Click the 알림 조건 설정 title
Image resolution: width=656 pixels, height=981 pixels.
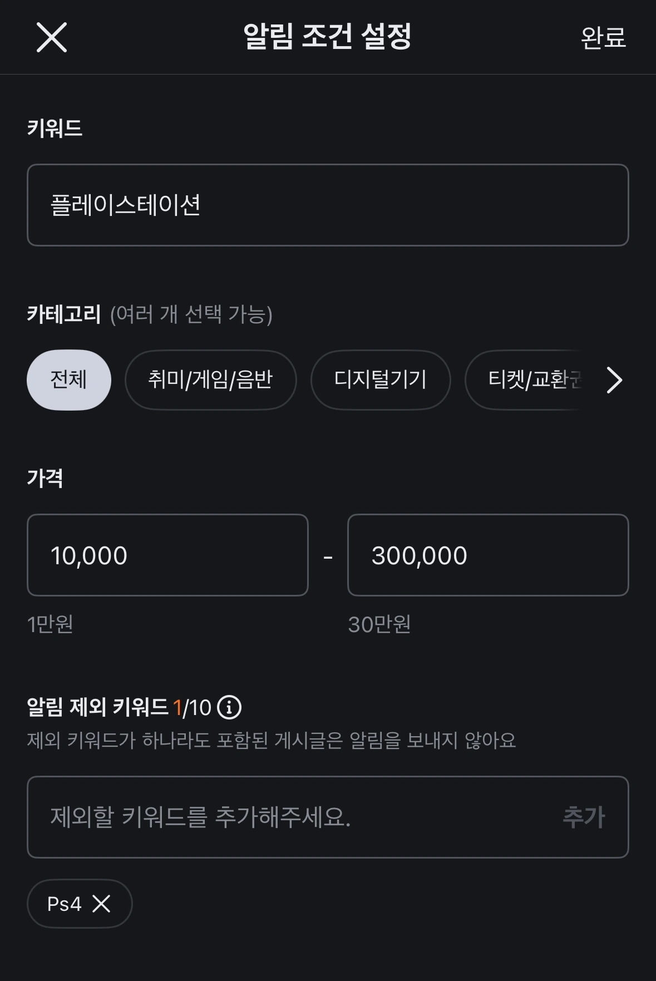328,37
